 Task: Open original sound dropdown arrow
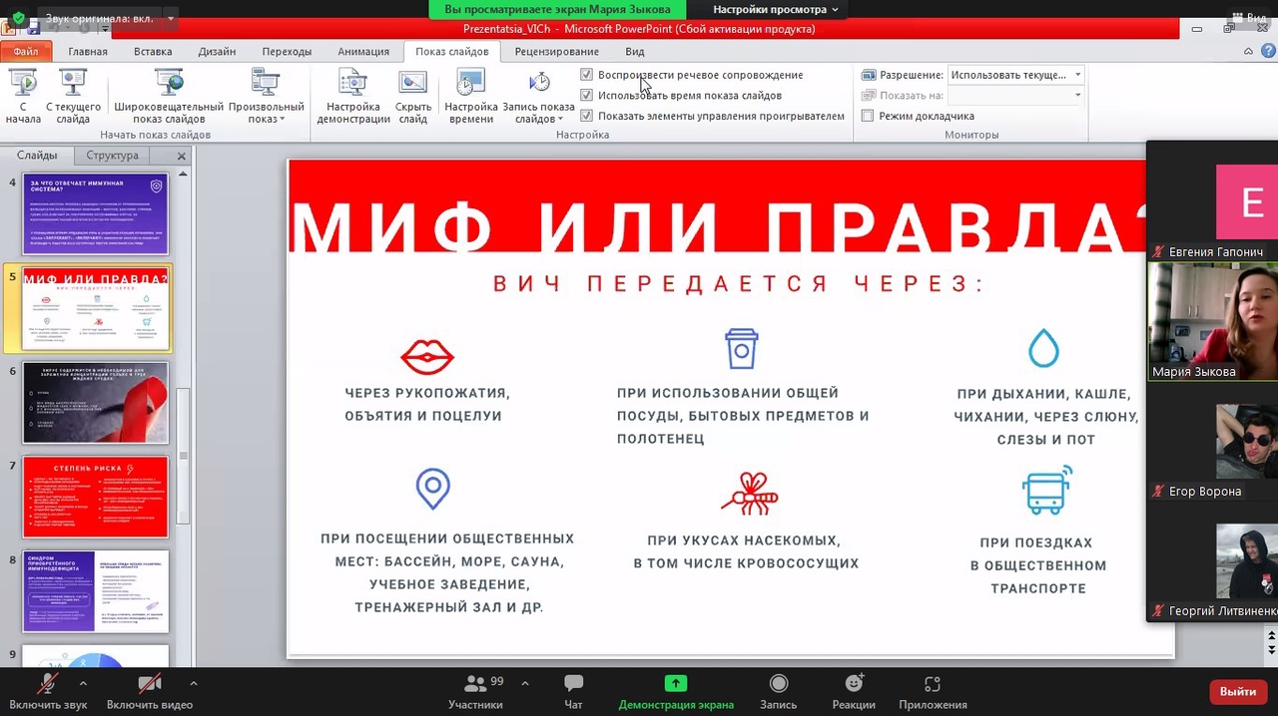(171, 18)
